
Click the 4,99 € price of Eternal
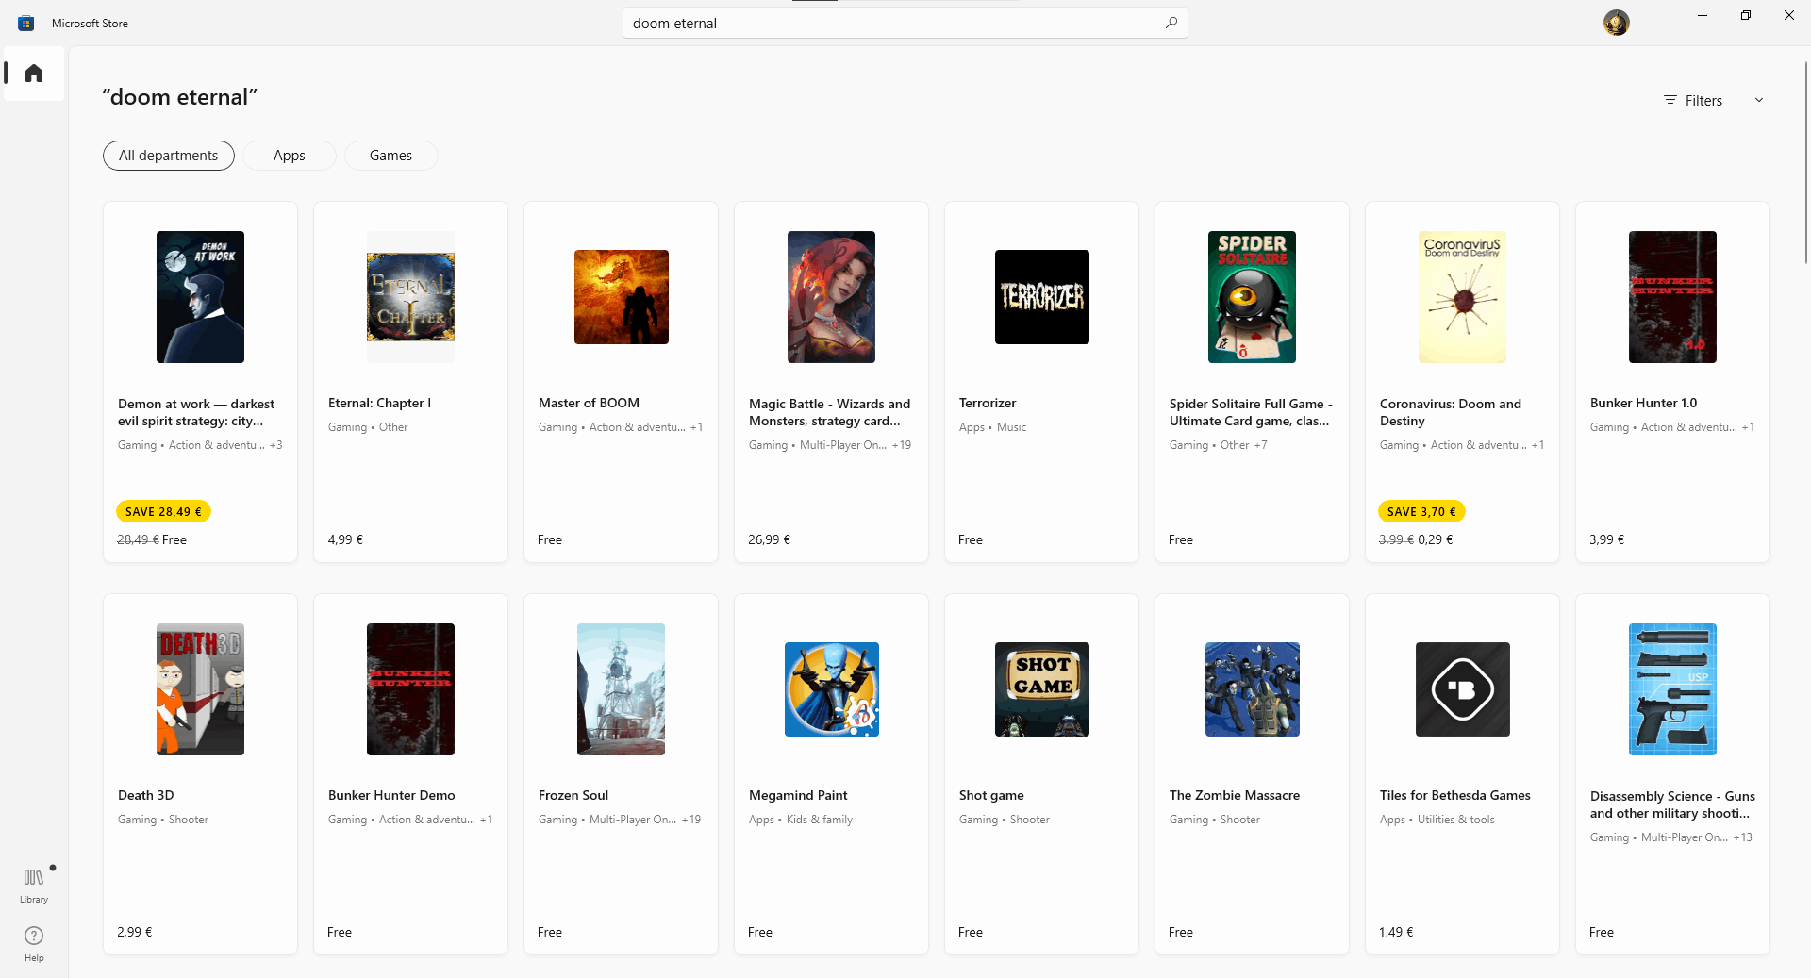345,539
